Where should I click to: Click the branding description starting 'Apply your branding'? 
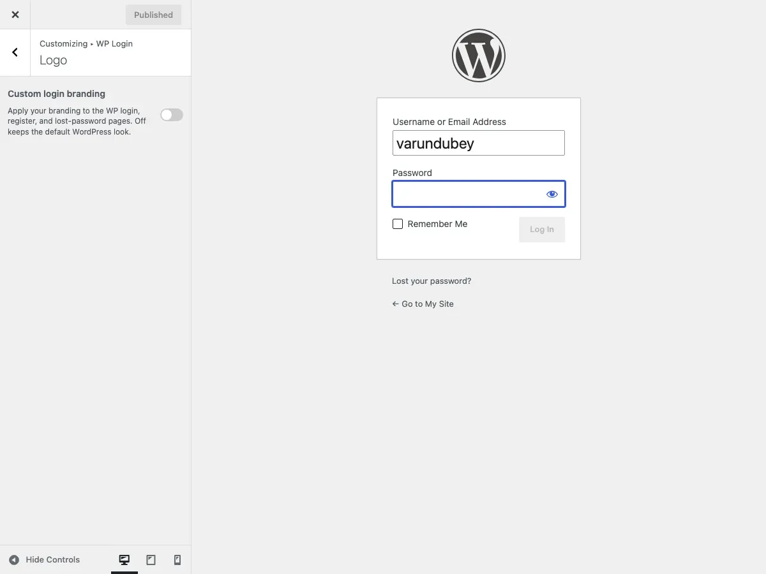[x=77, y=121]
